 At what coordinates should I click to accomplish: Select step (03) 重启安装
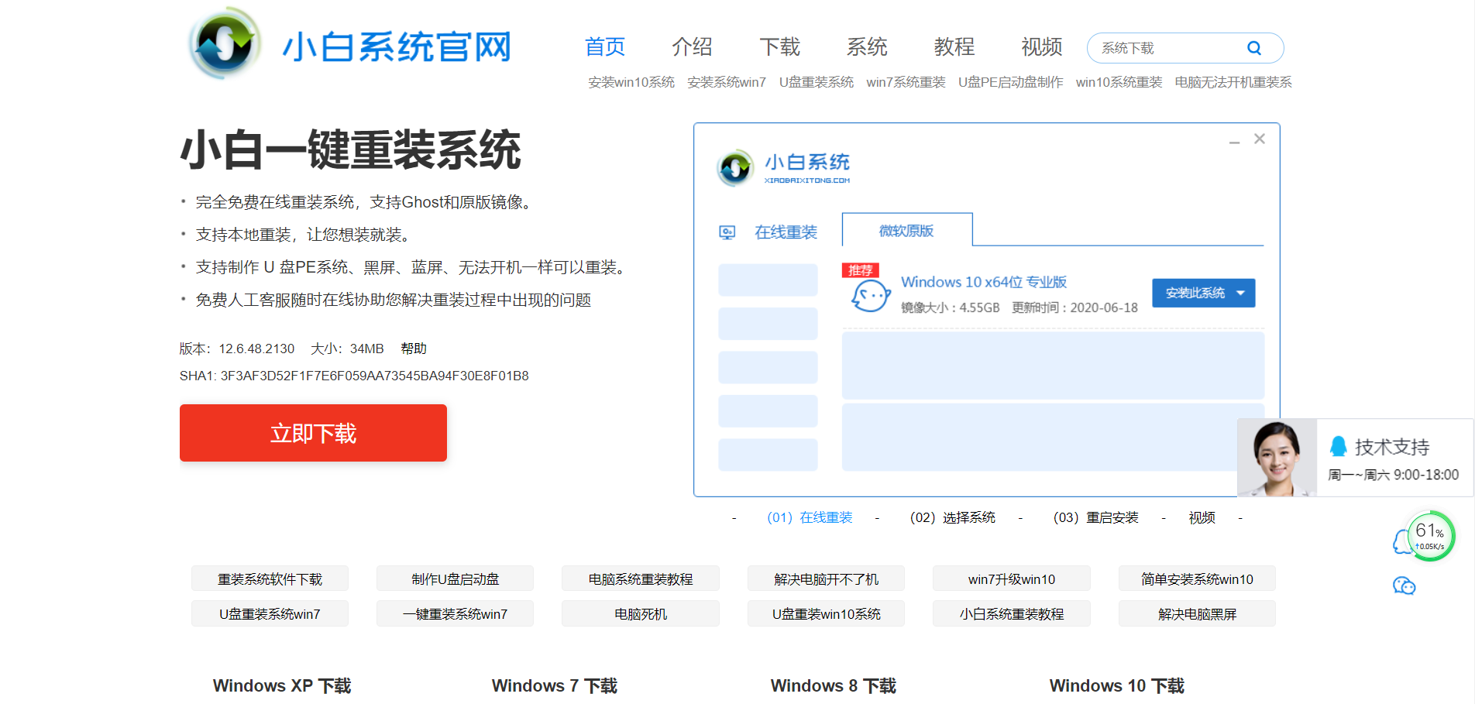(x=1095, y=517)
